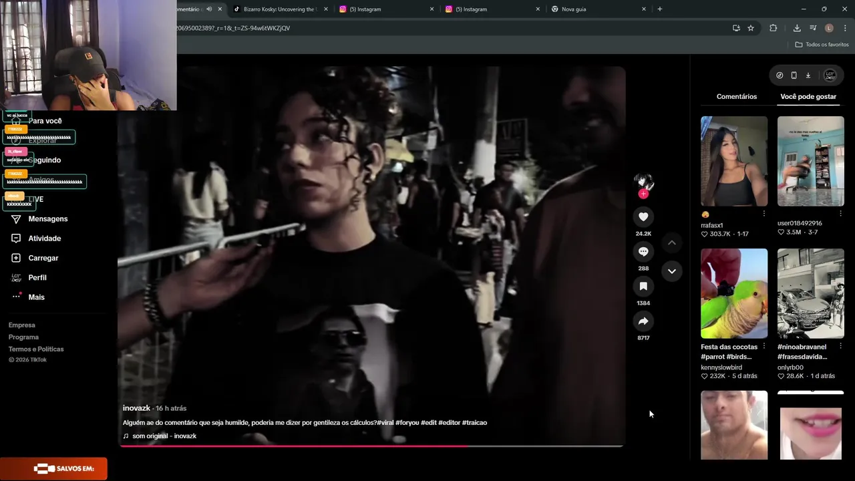
Task: Close the Bizarro Kosky tab
Action: 325,9
